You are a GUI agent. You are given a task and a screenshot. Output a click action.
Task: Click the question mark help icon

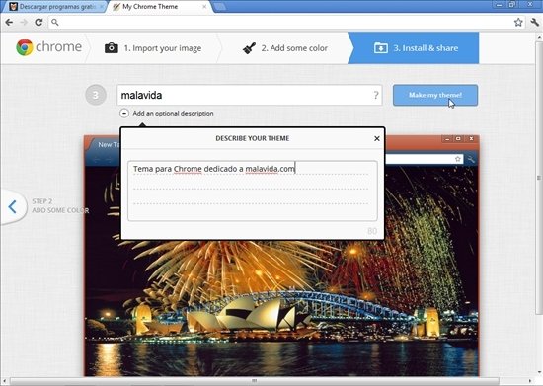[376, 95]
